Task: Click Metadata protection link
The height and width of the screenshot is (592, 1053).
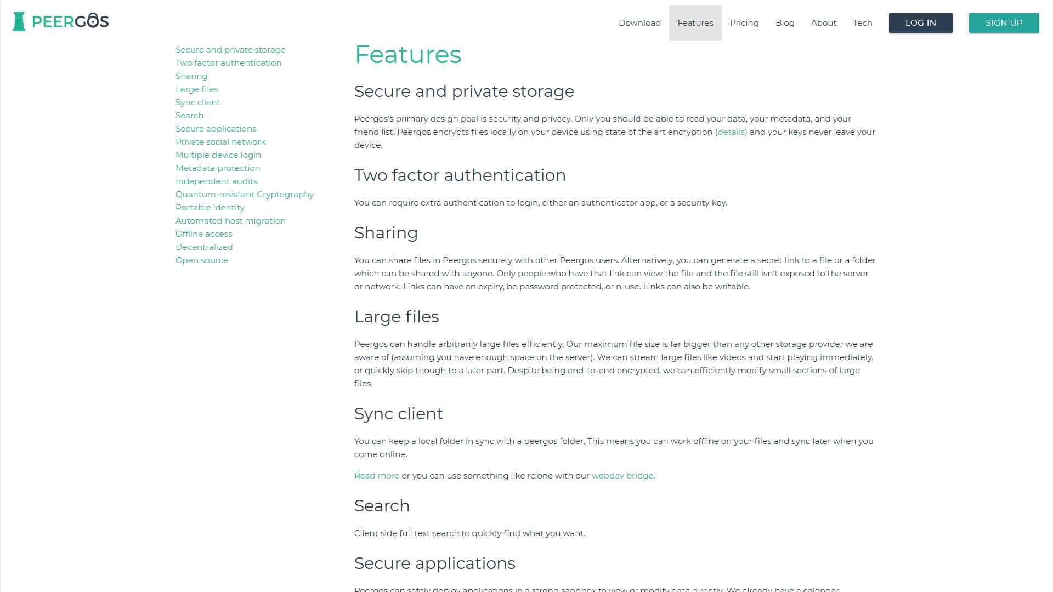Action: tap(218, 168)
